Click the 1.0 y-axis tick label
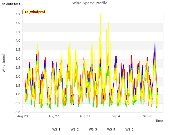 pyautogui.click(x=18, y=94)
